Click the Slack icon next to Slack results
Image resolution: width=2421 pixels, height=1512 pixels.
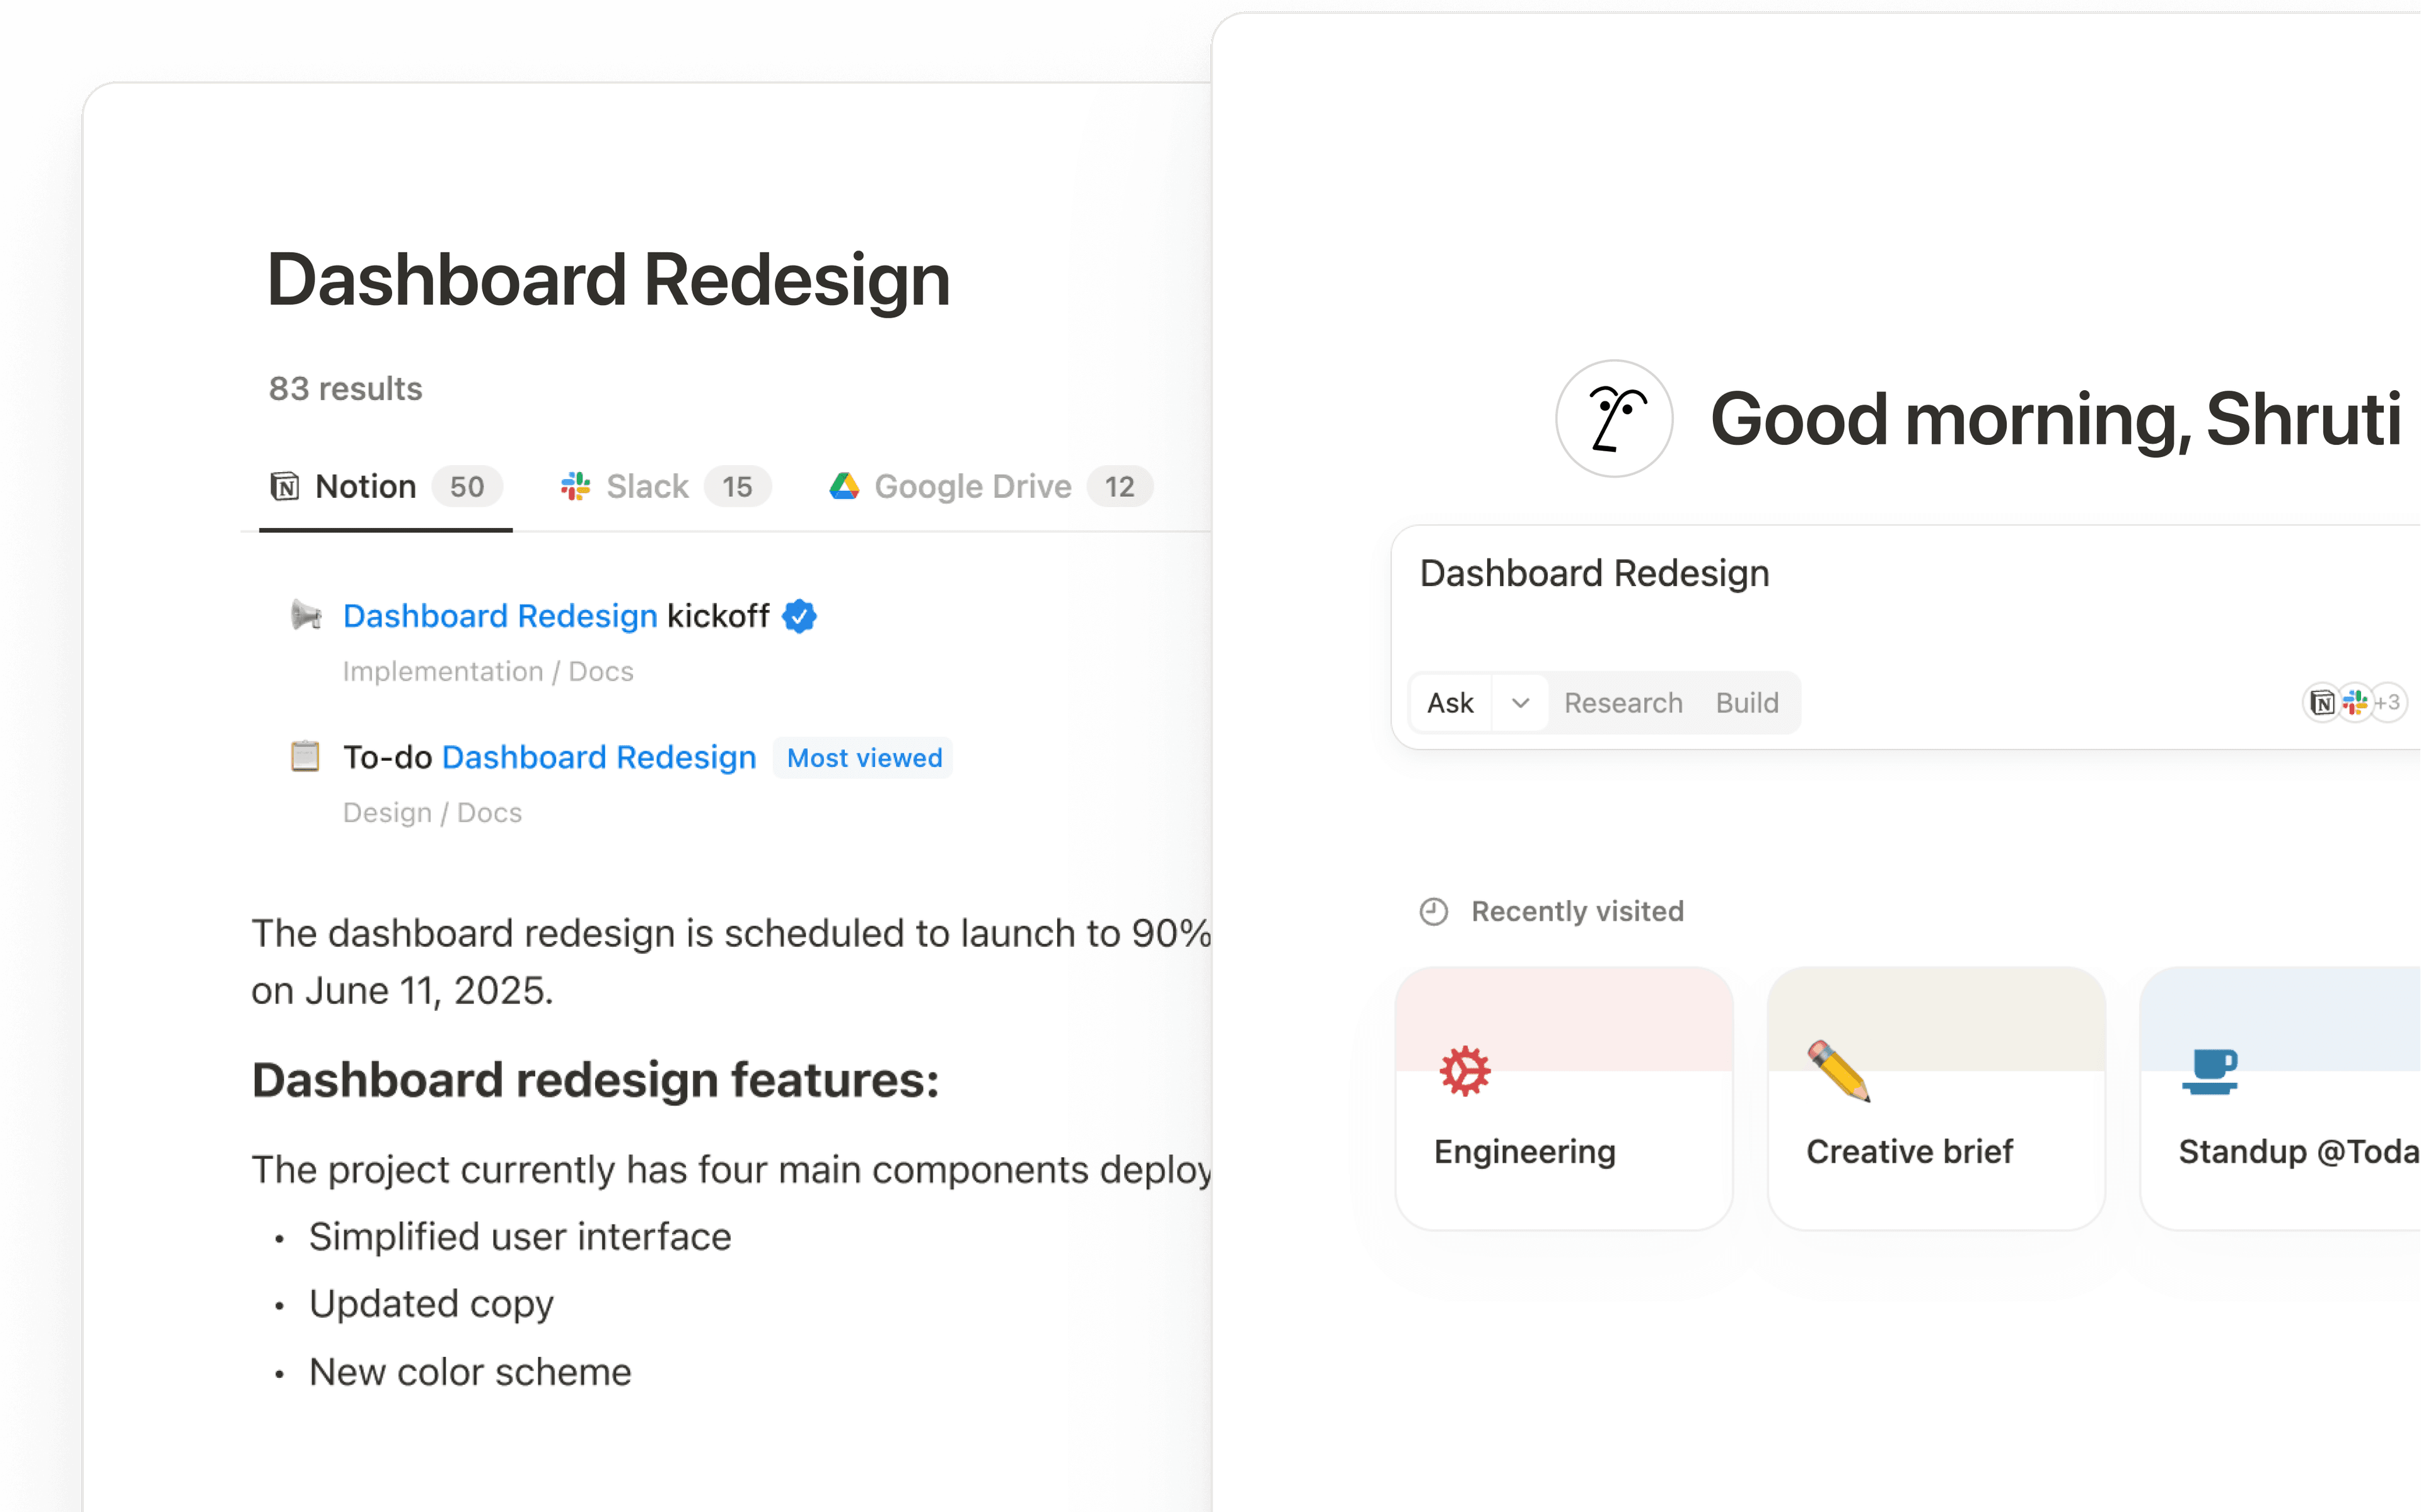tap(575, 487)
